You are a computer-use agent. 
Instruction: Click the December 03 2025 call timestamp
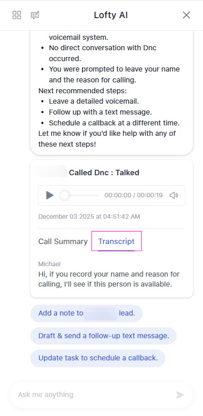(89, 216)
